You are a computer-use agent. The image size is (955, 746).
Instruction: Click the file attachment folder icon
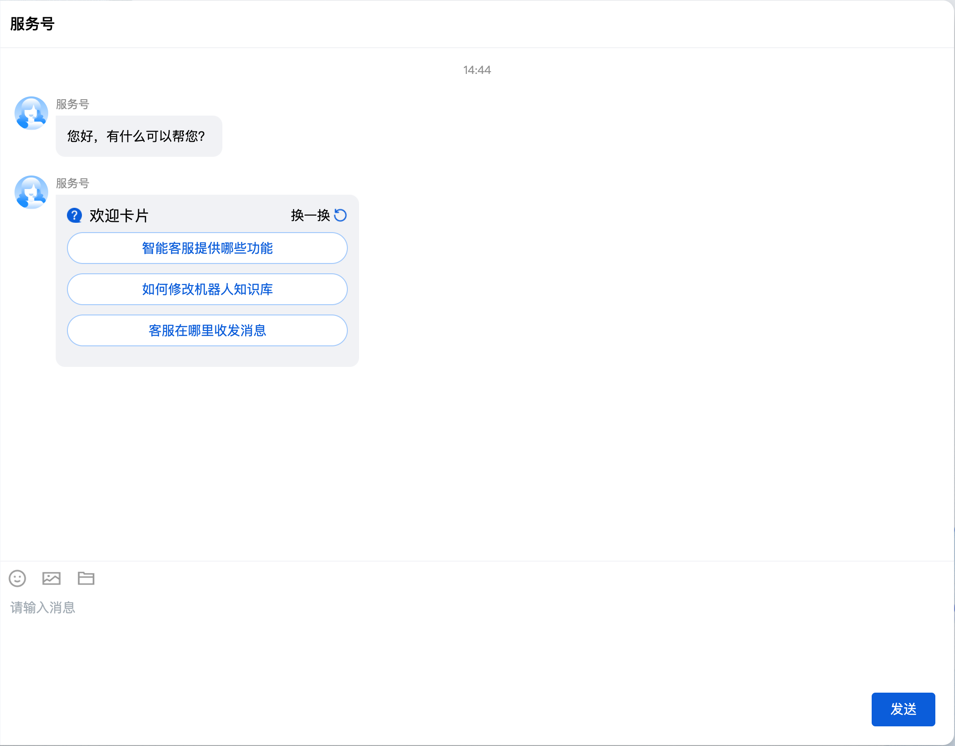point(86,578)
